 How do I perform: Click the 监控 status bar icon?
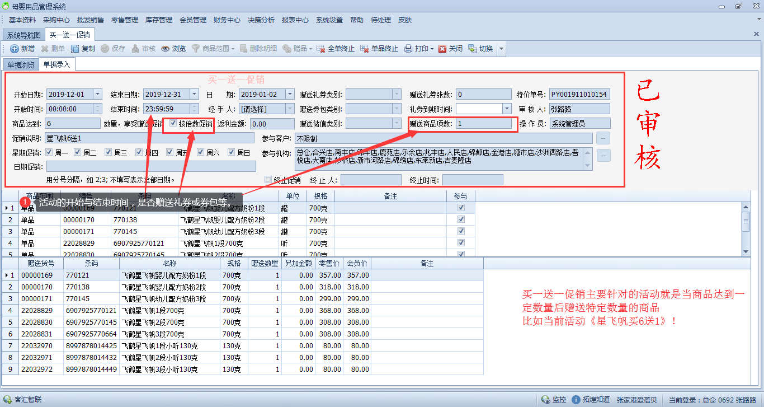(546, 400)
